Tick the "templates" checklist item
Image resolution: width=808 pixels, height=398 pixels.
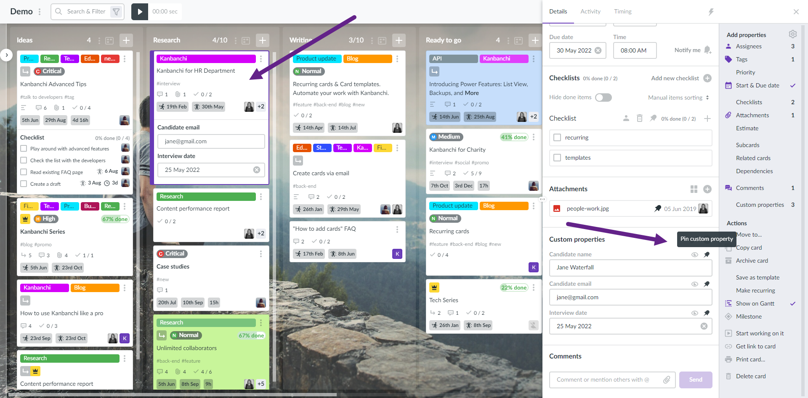pyautogui.click(x=557, y=158)
